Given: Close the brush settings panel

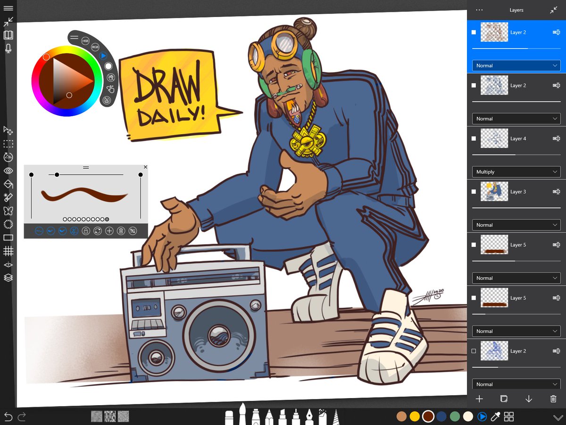Looking at the screenshot, I should click(x=145, y=167).
